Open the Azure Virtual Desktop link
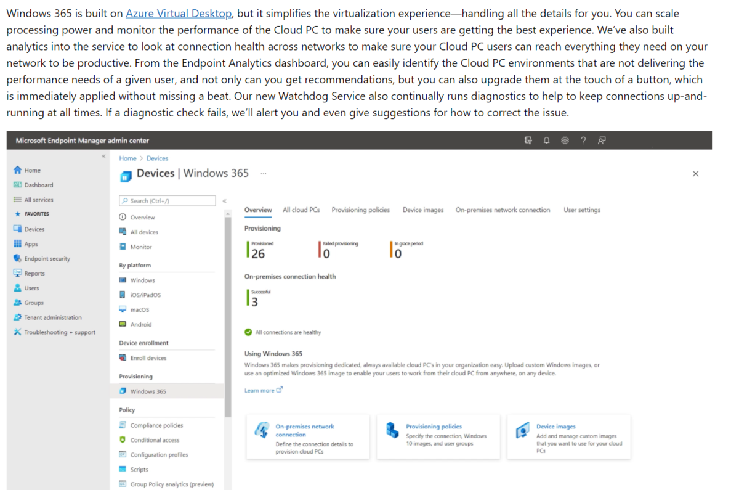 click(x=179, y=13)
